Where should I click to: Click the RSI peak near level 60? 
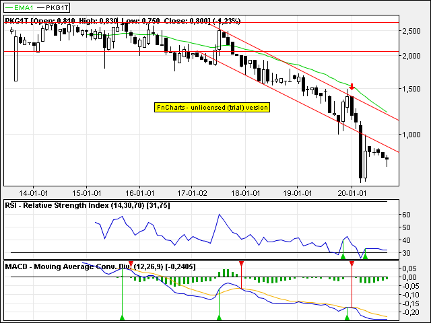coord(219,214)
